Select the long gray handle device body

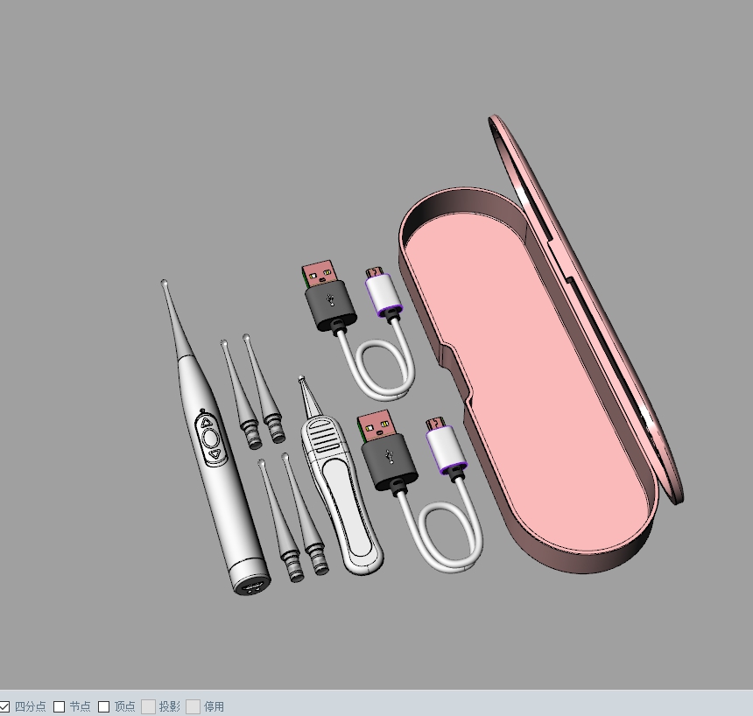coord(226,504)
